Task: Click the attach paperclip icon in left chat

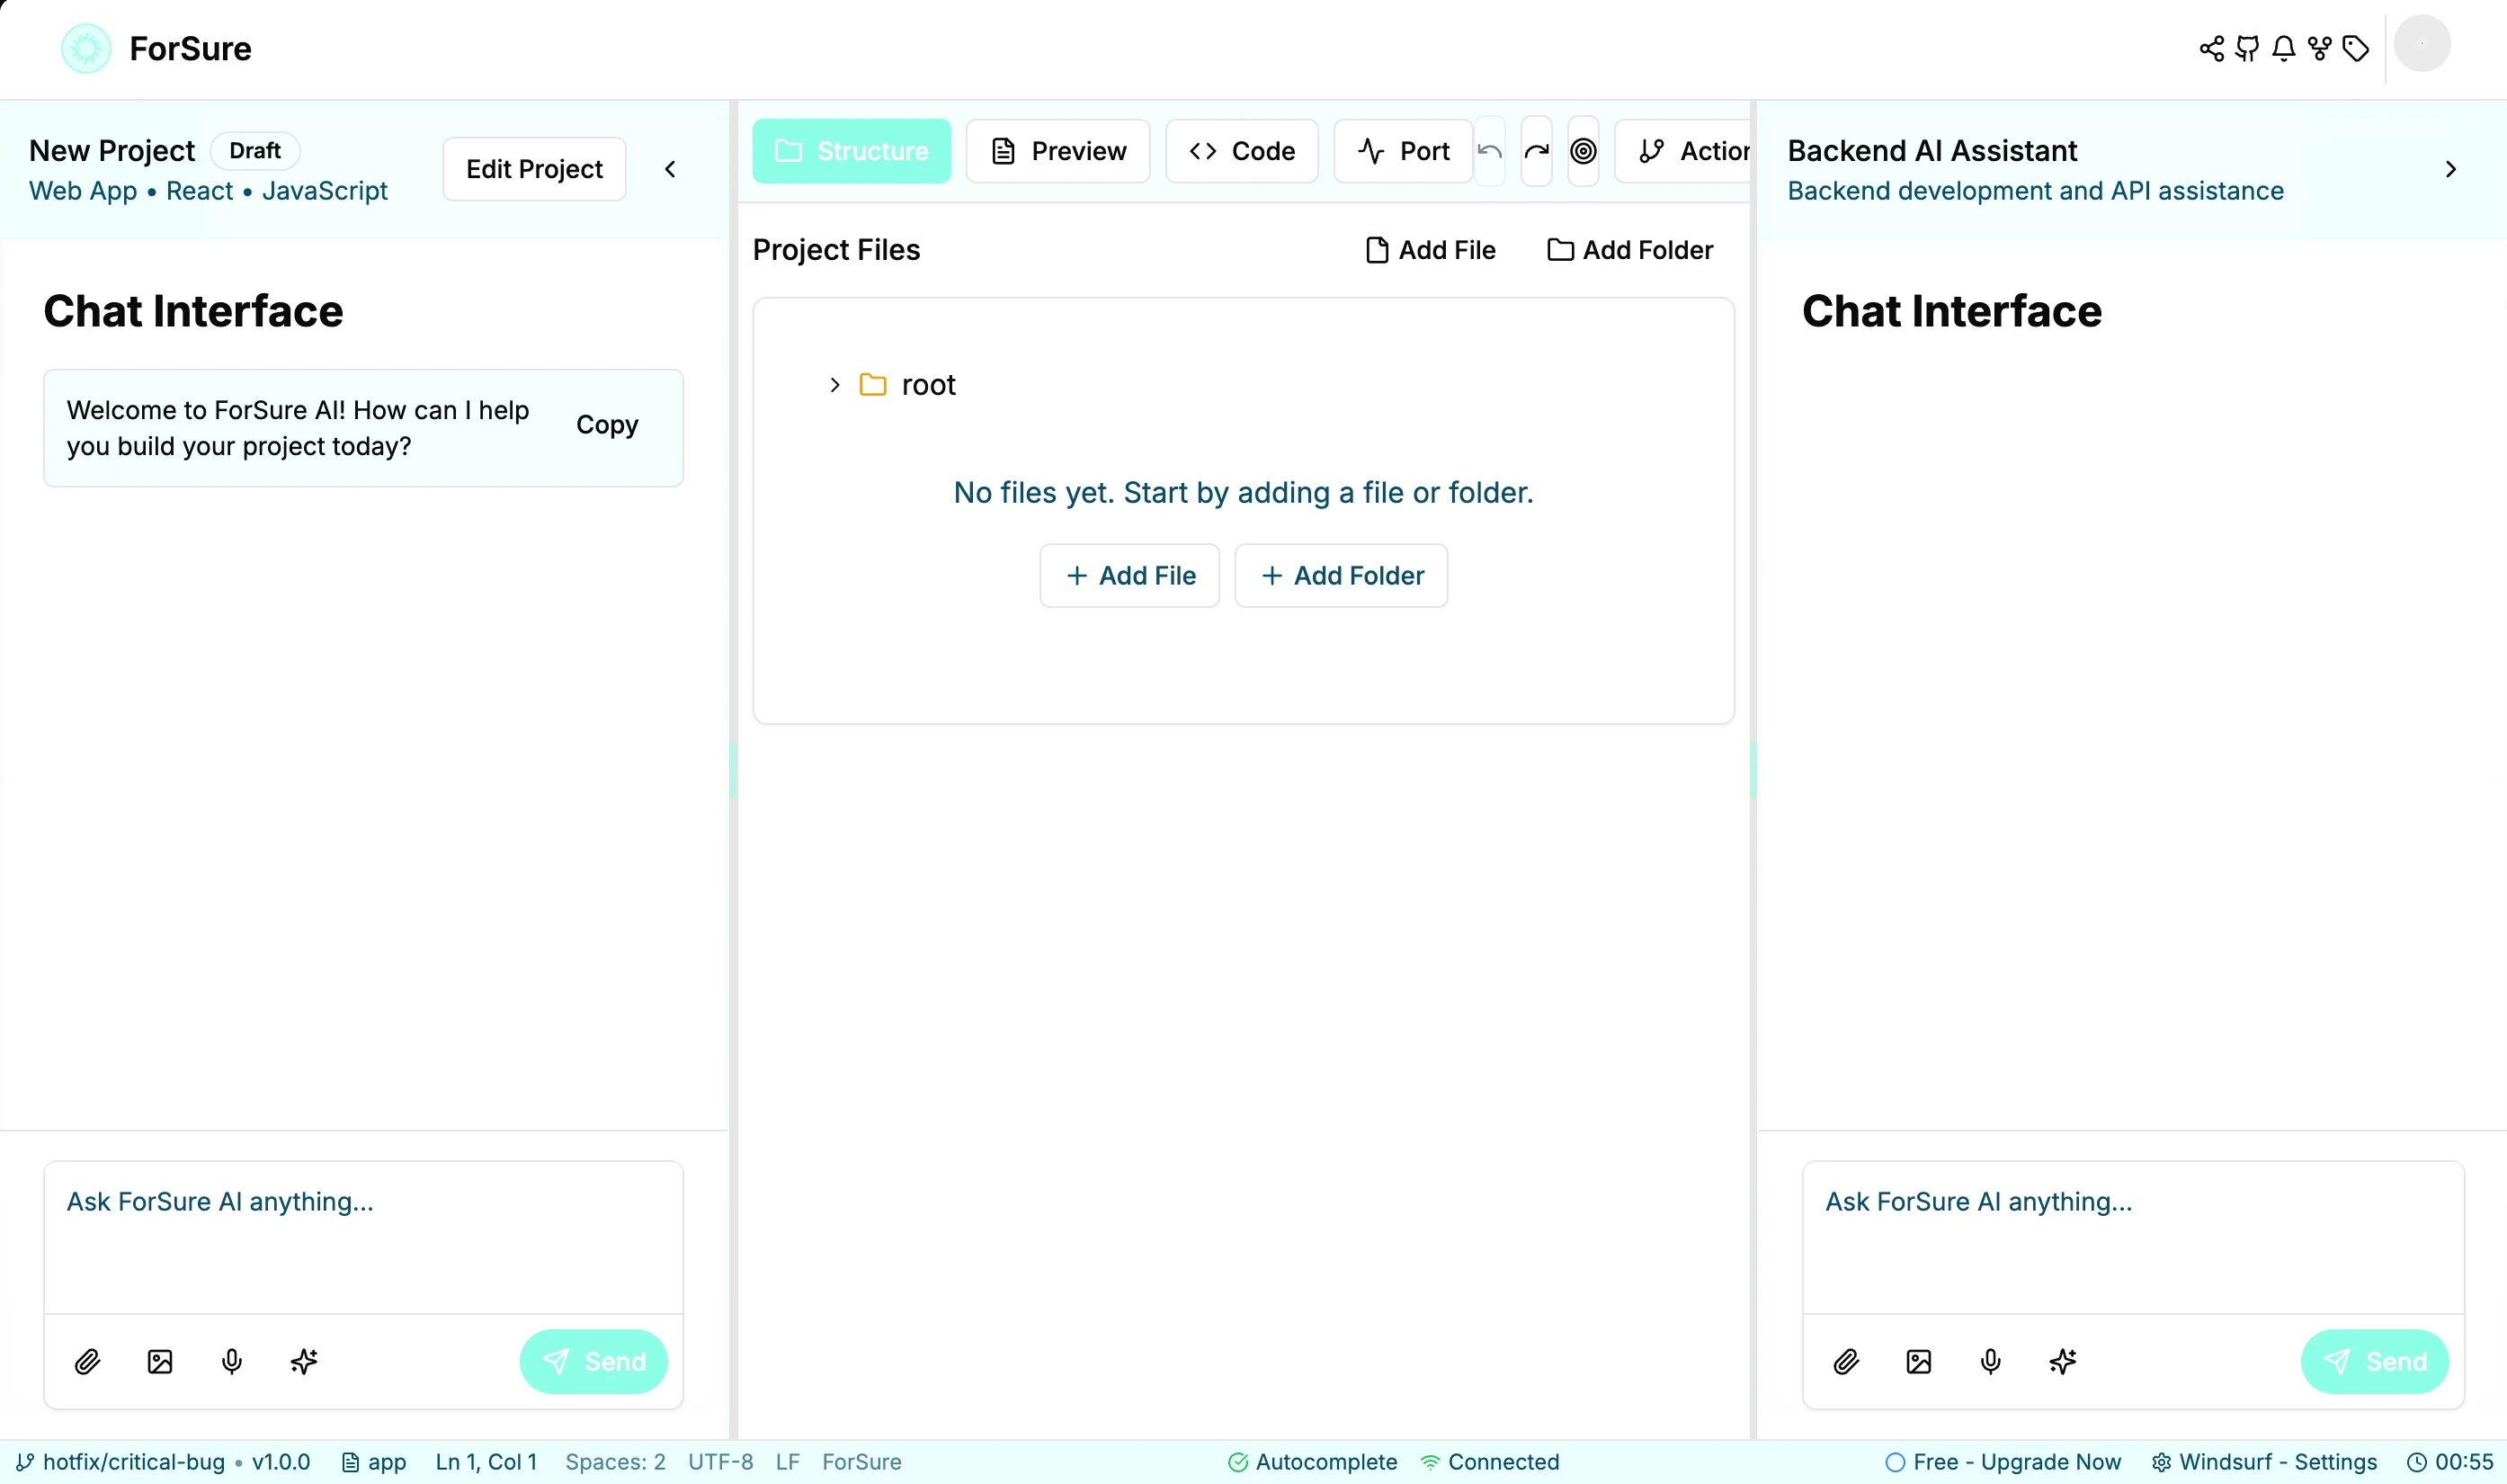Action: (x=88, y=1361)
